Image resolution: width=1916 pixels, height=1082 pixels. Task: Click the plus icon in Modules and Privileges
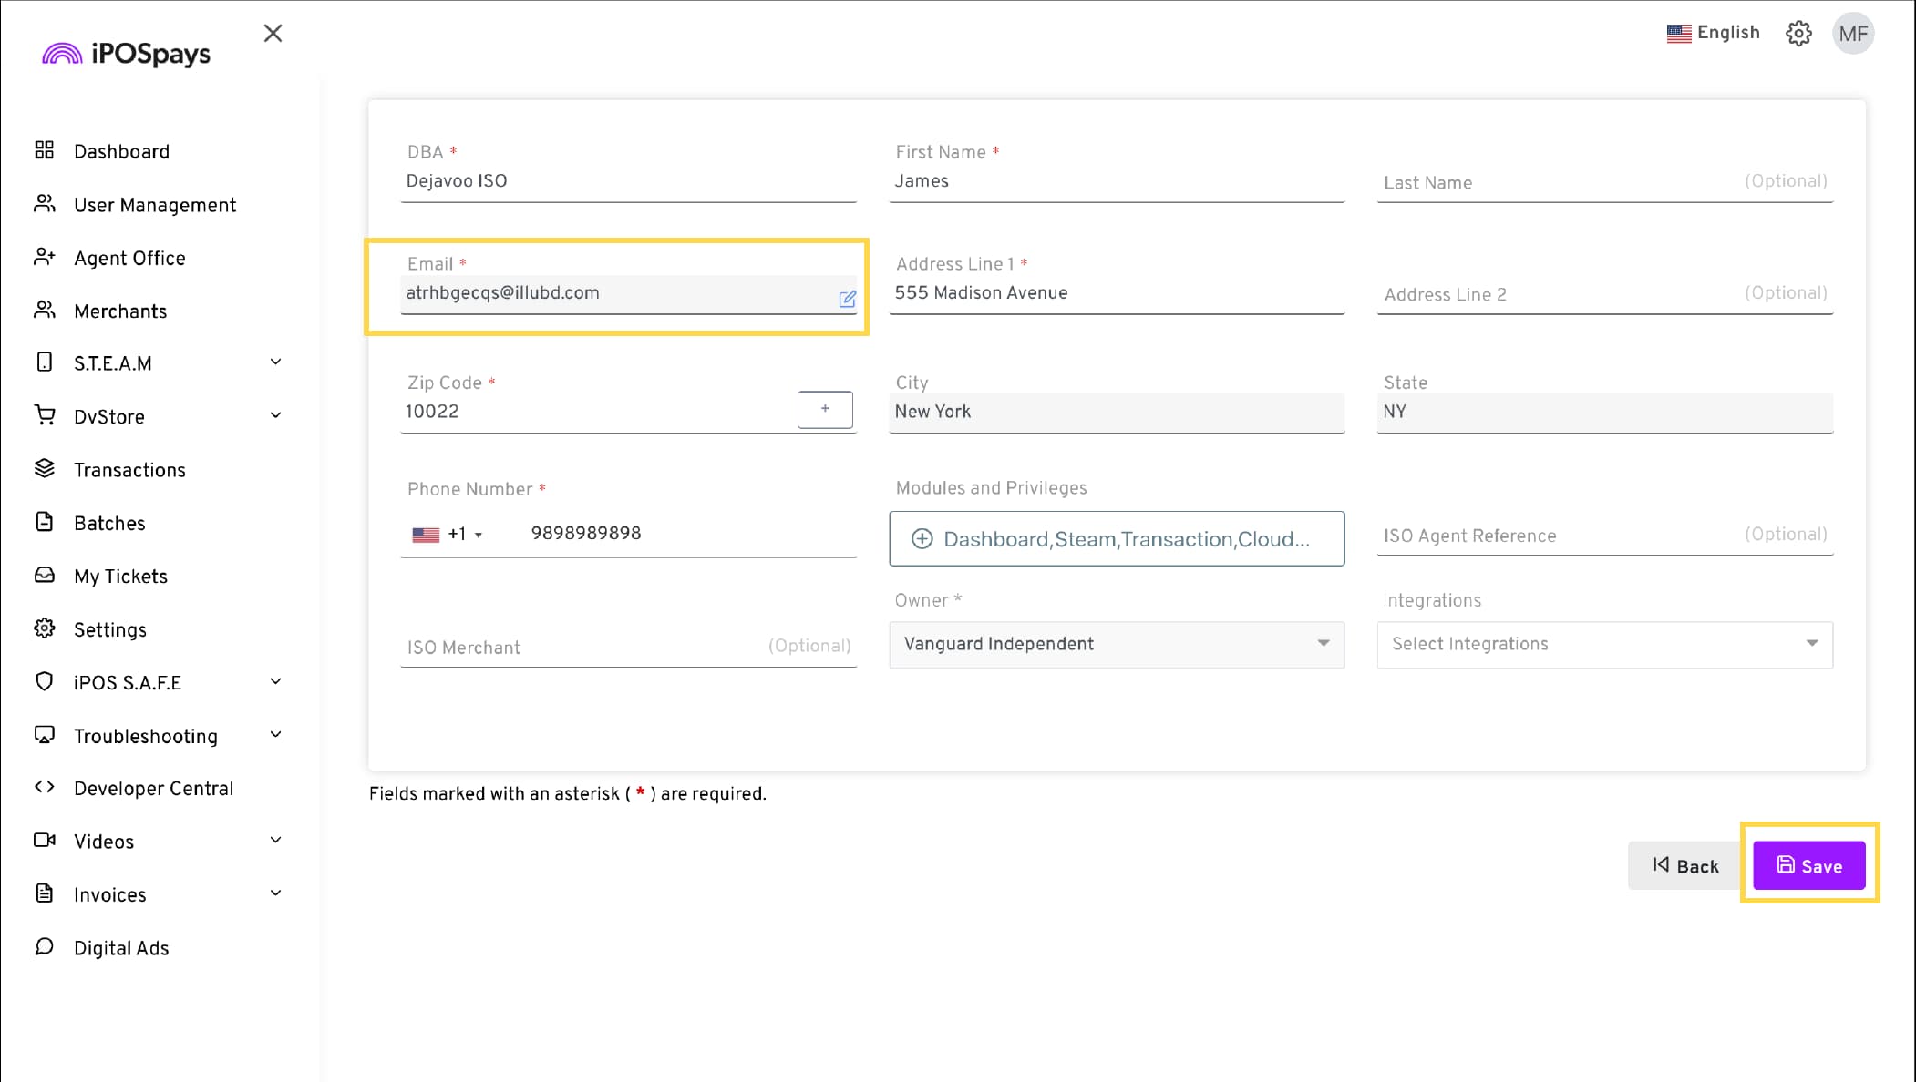tap(922, 539)
